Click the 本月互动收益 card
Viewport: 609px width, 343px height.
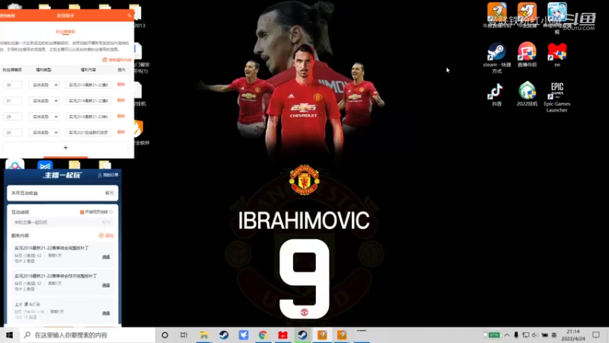pos(62,193)
